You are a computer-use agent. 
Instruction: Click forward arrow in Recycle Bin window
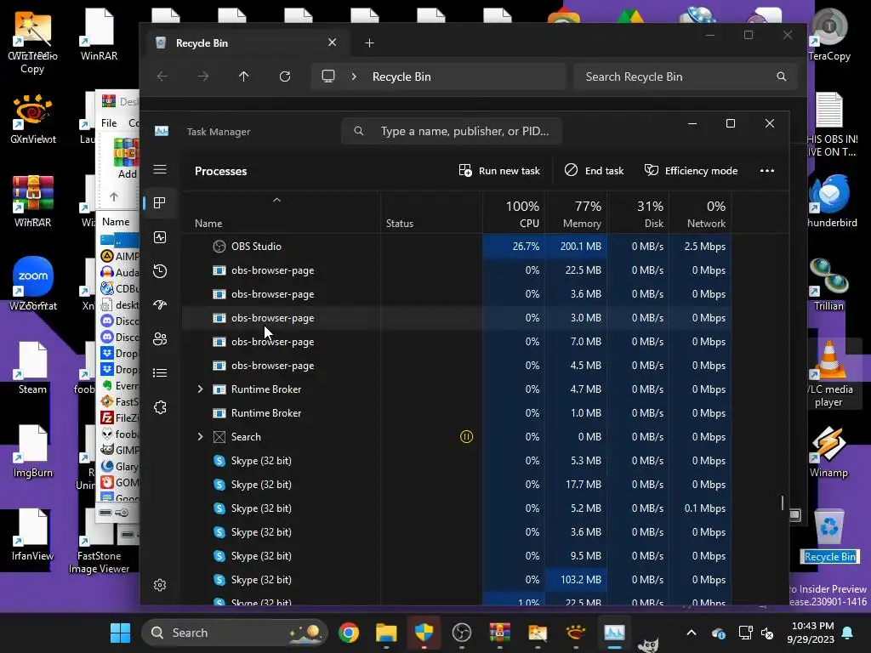click(x=203, y=77)
